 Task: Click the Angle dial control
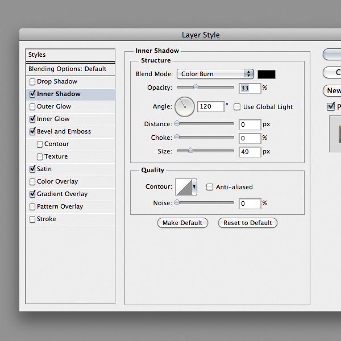[x=185, y=107]
